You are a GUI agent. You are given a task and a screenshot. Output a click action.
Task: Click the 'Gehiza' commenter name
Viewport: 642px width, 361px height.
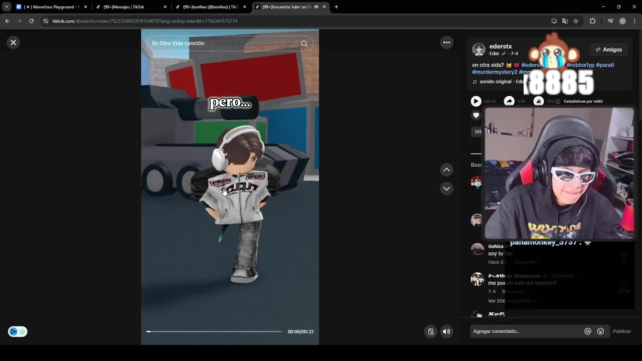point(496,247)
